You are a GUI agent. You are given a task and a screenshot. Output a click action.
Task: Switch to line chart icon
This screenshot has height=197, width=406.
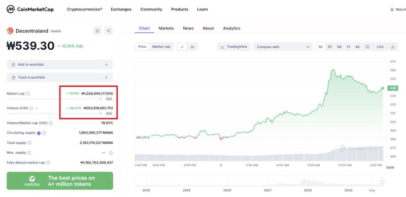click(182, 47)
